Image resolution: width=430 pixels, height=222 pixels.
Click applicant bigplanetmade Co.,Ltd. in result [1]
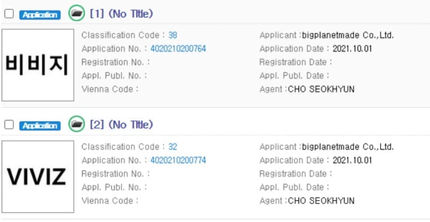[348, 35]
